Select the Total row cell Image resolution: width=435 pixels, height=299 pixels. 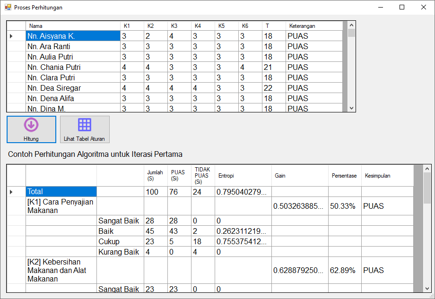tap(61, 191)
